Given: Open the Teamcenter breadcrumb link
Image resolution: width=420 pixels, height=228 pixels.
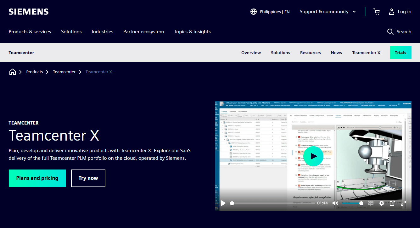Looking at the screenshot, I should (x=64, y=72).
